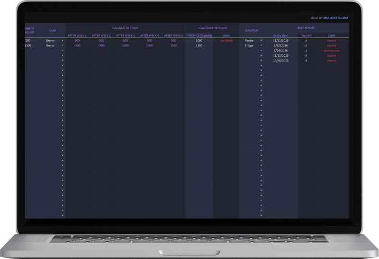Click the expiry date 1/24/2026
This screenshot has width=379, height=259.
tap(280, 51)
